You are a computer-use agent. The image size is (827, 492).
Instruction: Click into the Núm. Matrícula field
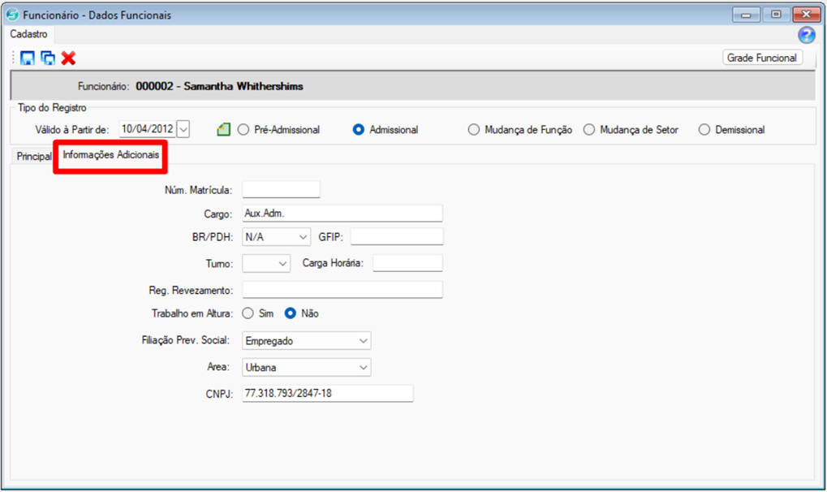pos(281,190)
